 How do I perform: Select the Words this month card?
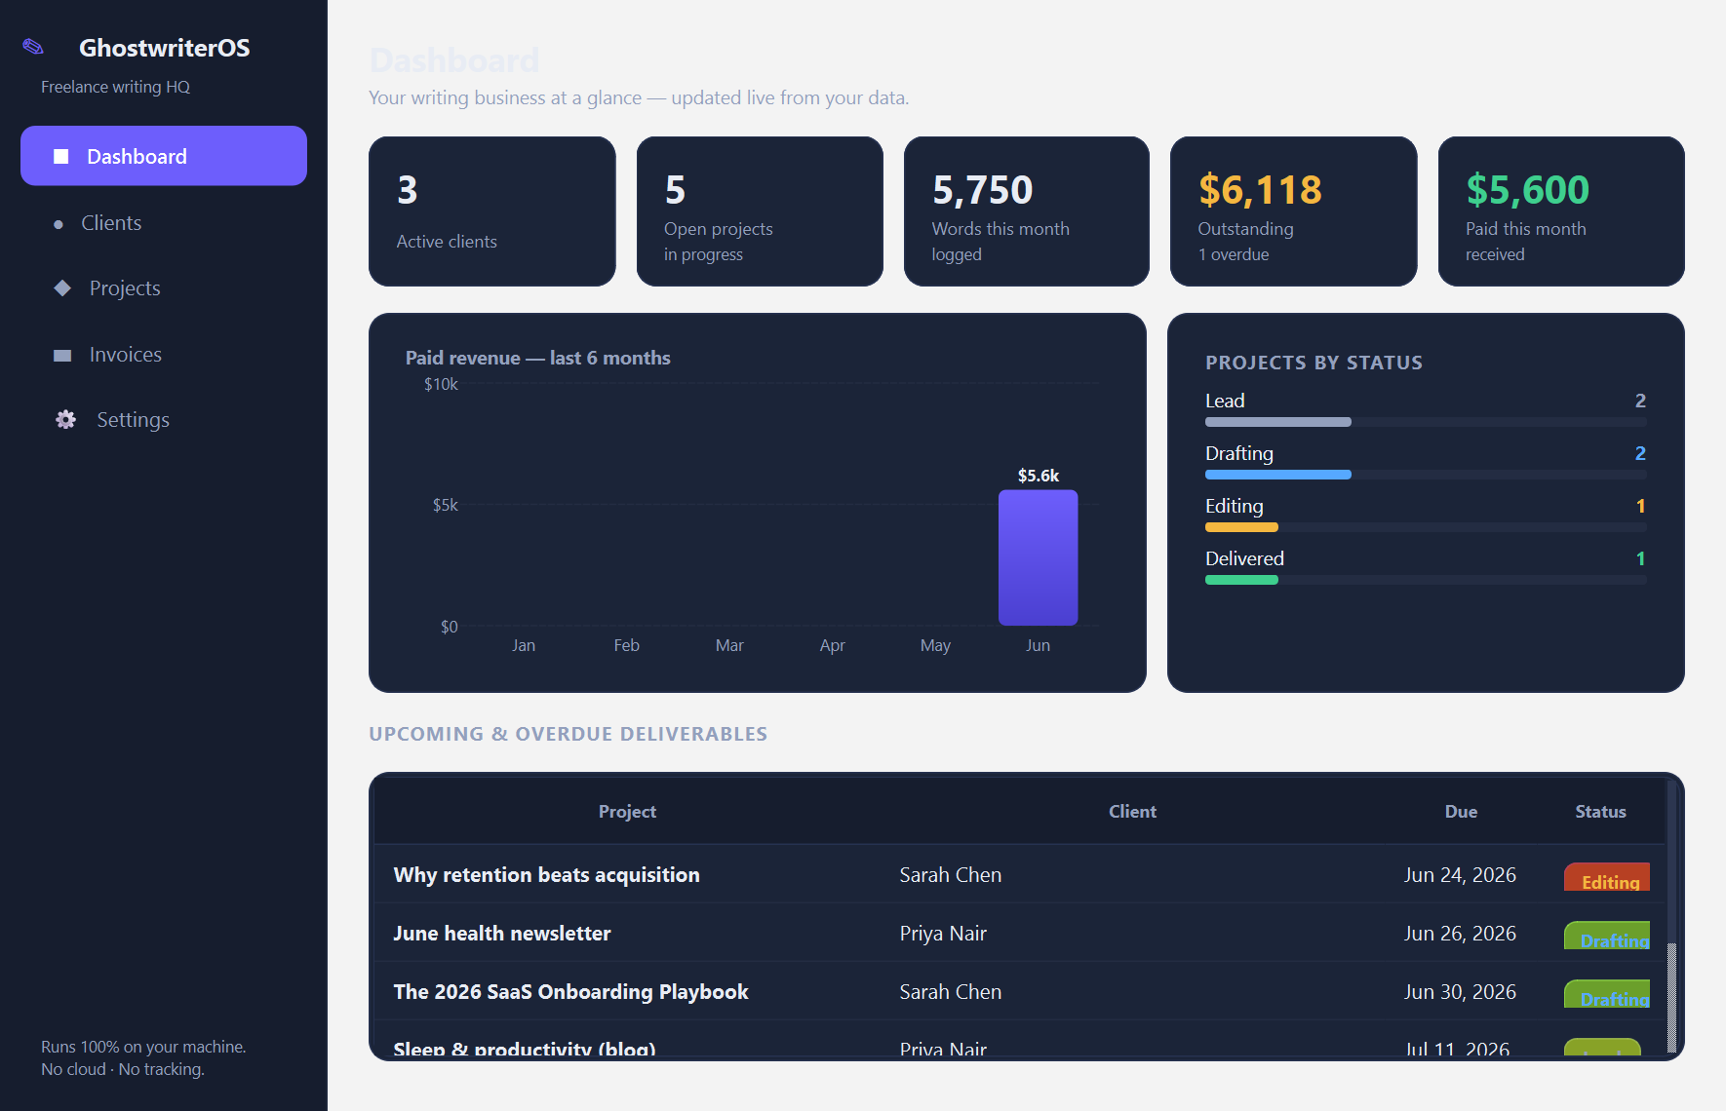coord(1027,211)
